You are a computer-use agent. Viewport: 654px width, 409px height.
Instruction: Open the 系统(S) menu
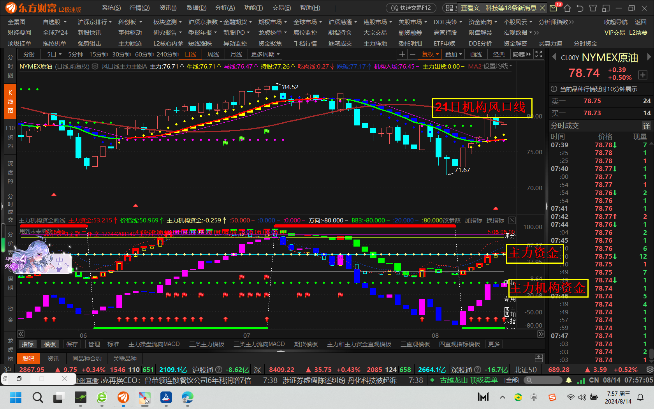(111, 8)
